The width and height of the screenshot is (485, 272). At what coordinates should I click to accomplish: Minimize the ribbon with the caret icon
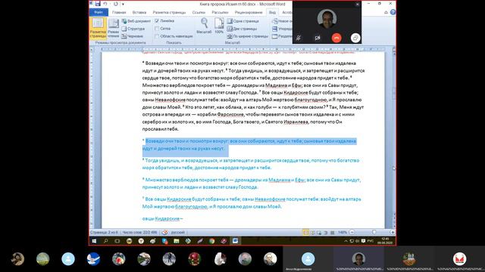[x=386, y=12]
